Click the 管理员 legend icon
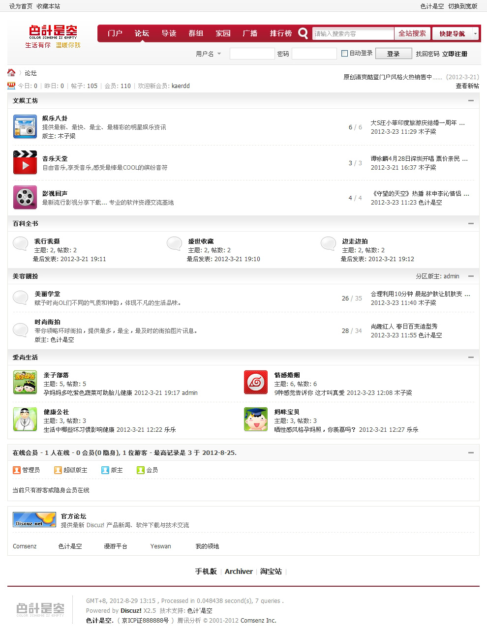487x630 pixels. point(17,470)
